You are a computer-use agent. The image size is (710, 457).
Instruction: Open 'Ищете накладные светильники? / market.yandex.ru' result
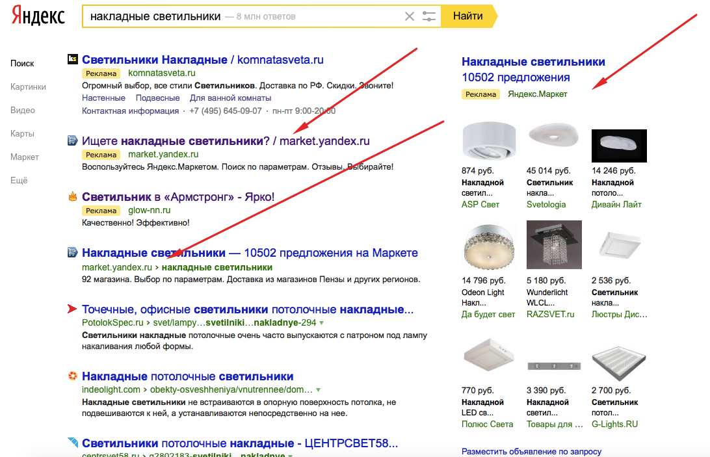(226, 141)
